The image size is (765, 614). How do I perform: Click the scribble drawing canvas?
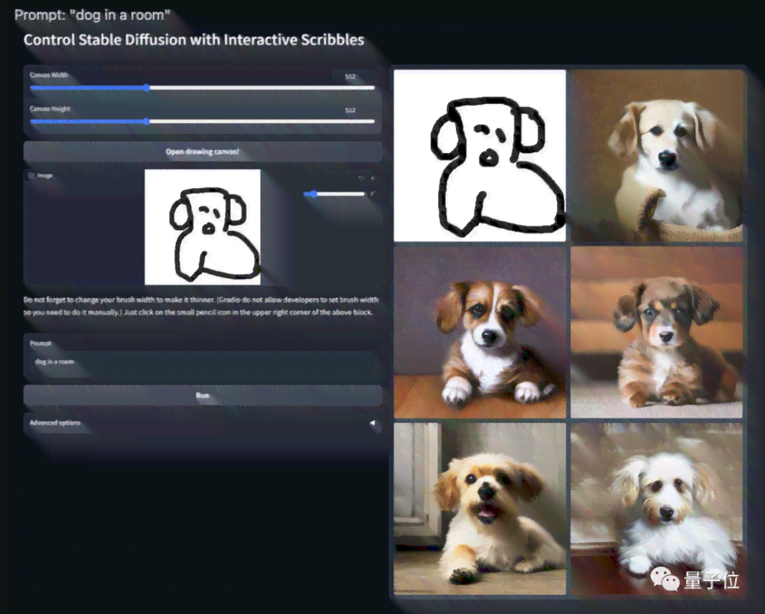(x=203, y=227)
